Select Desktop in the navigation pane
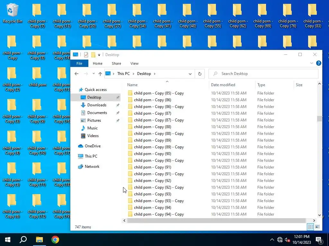329x246 pixels. 94,97
